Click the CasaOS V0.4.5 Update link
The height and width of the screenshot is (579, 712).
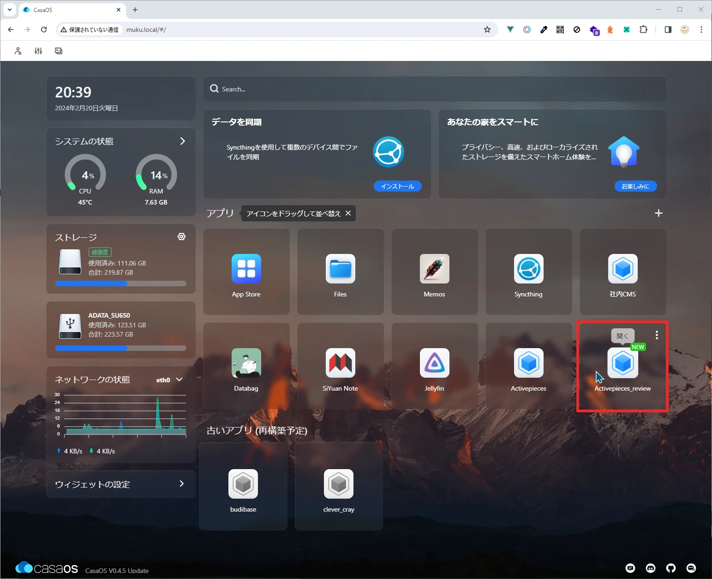(117, 570)
